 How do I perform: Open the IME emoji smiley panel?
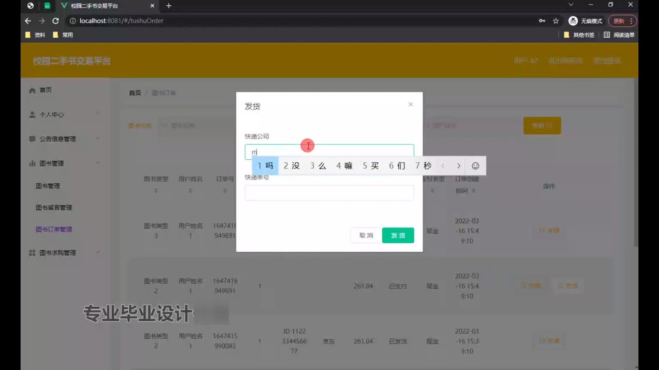tap(475, 166)
